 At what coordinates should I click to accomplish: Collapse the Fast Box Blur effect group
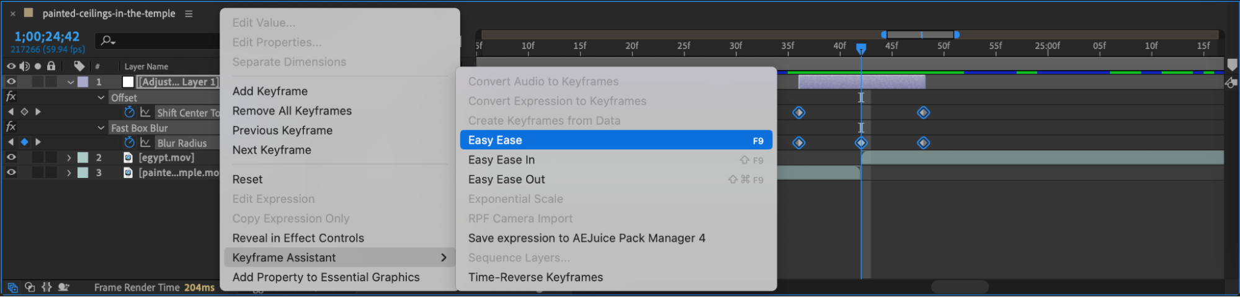tap(101, 128)
